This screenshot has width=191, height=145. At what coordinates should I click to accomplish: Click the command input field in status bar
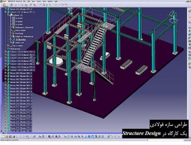[x=166, y=140]
